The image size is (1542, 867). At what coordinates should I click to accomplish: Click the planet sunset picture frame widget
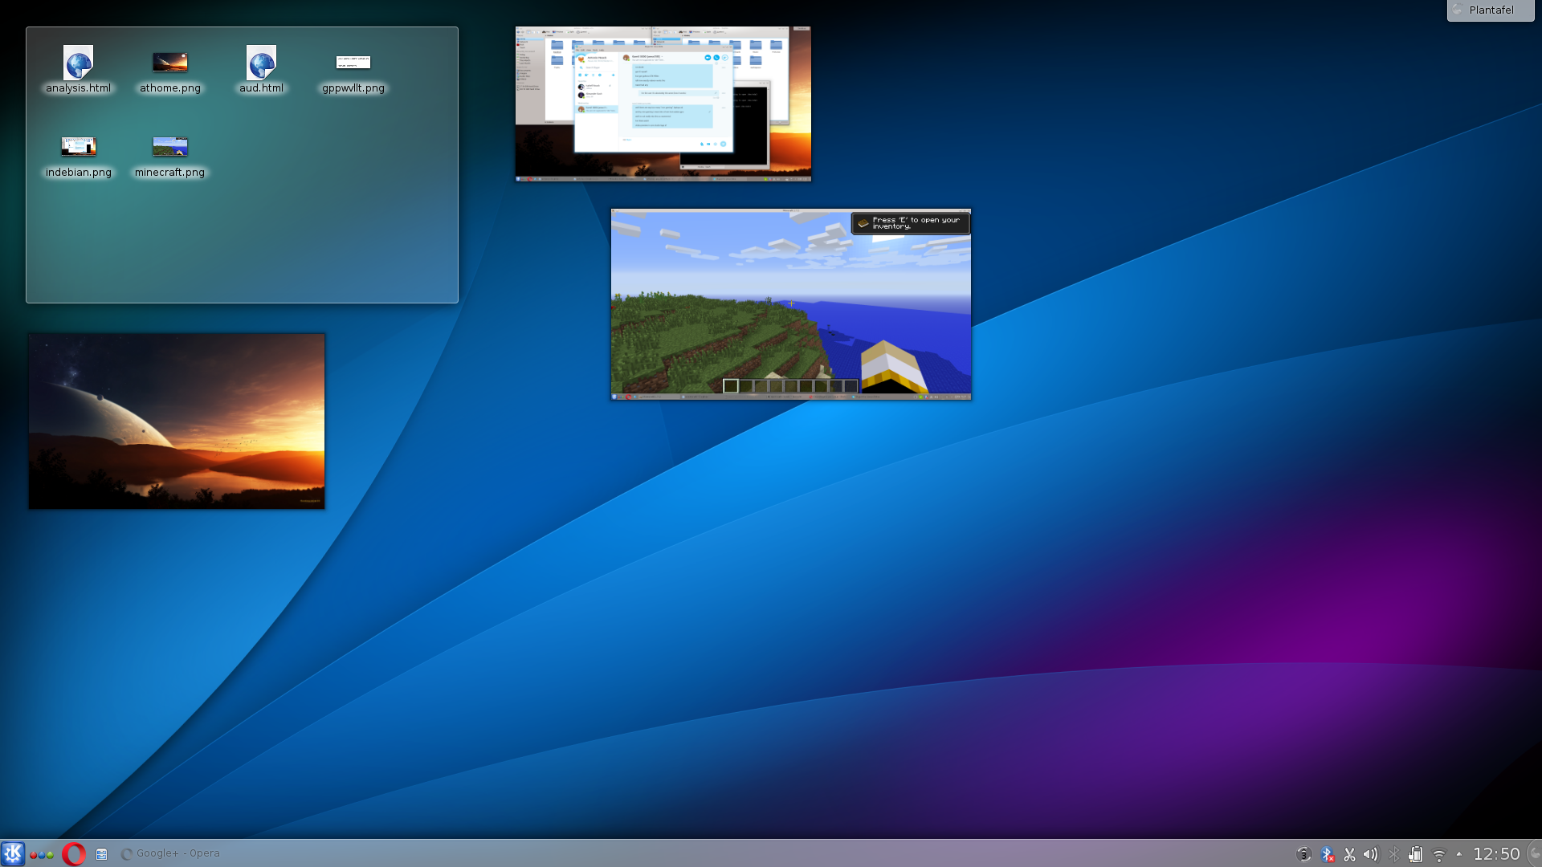pyautogui.click(x=177, y=421)
